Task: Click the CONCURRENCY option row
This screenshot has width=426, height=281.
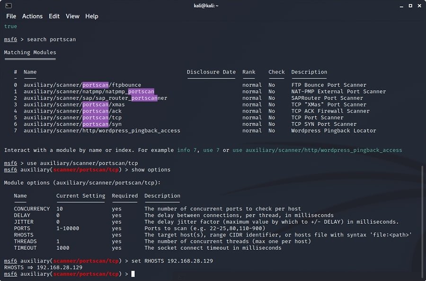Action: pos(31,208)
